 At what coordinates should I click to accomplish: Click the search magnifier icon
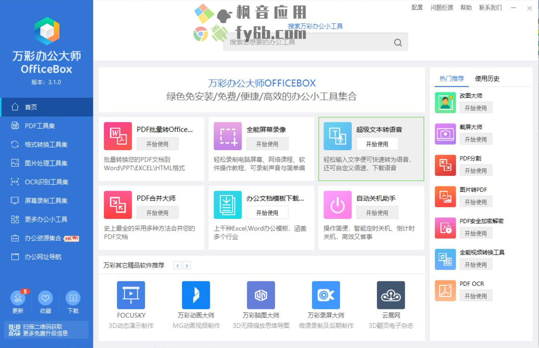(398, 43)
